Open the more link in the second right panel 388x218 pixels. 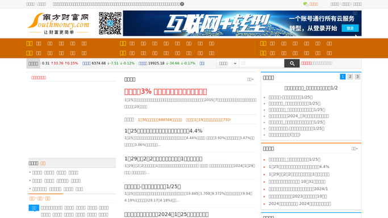point(355,149)
